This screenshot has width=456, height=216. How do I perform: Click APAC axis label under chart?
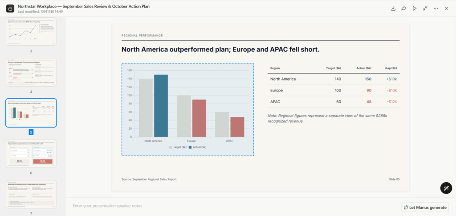point(230,141)
